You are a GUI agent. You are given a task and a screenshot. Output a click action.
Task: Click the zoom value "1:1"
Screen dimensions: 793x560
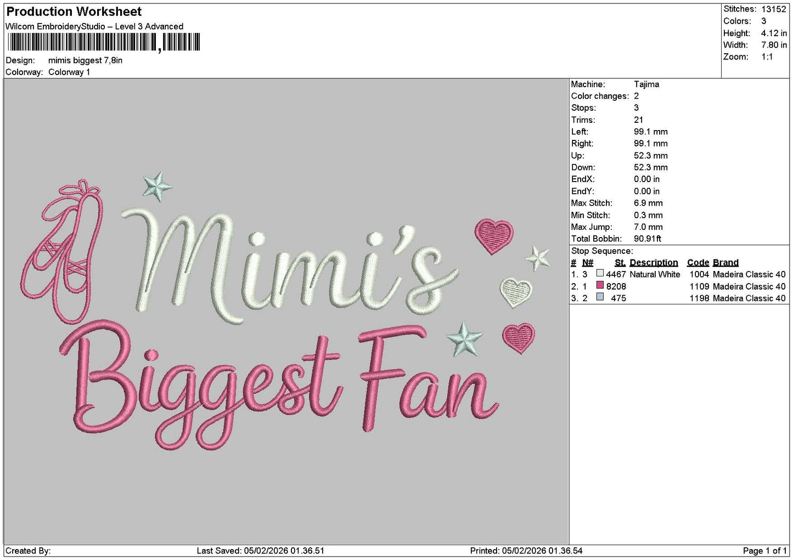[767, 56]
